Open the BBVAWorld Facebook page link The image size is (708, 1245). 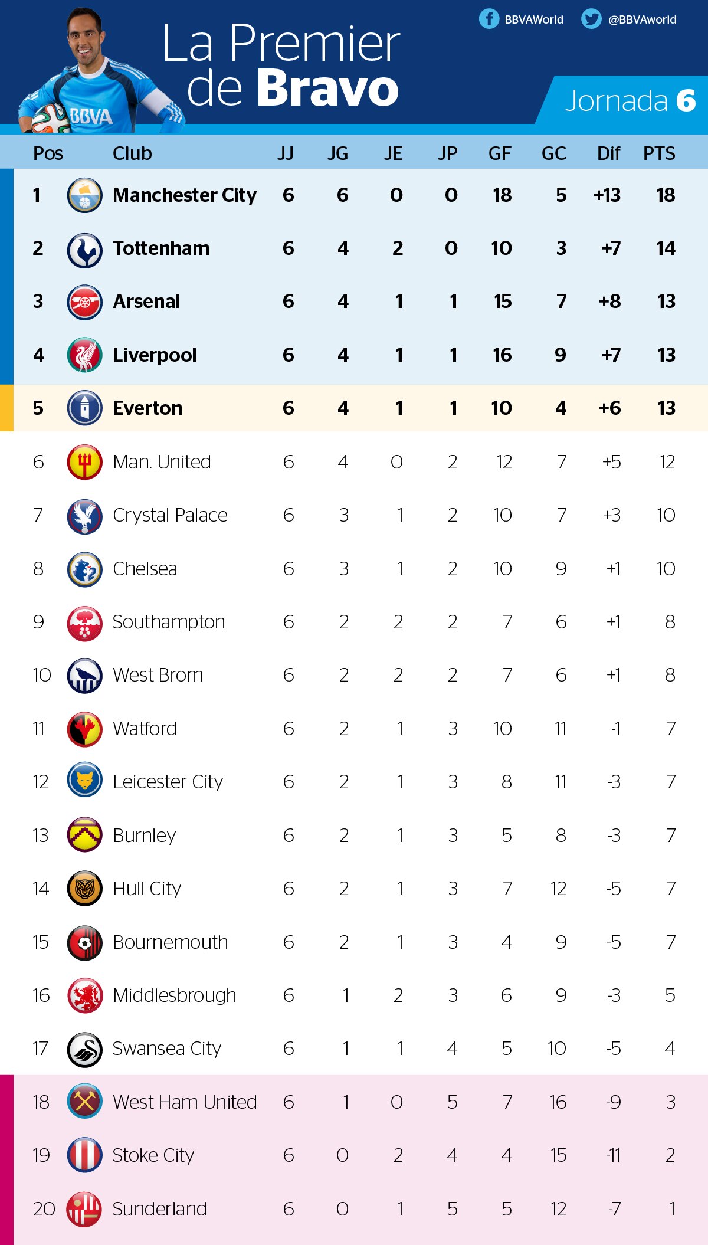coord(534,19)
